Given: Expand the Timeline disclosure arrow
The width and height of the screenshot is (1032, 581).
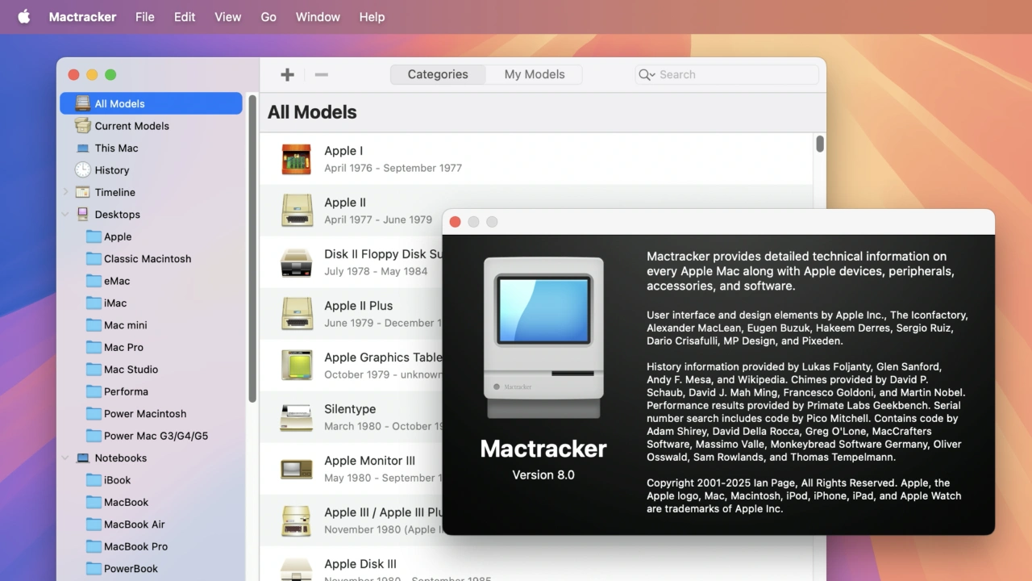Looking at the screenshot, I should point(65,192).
